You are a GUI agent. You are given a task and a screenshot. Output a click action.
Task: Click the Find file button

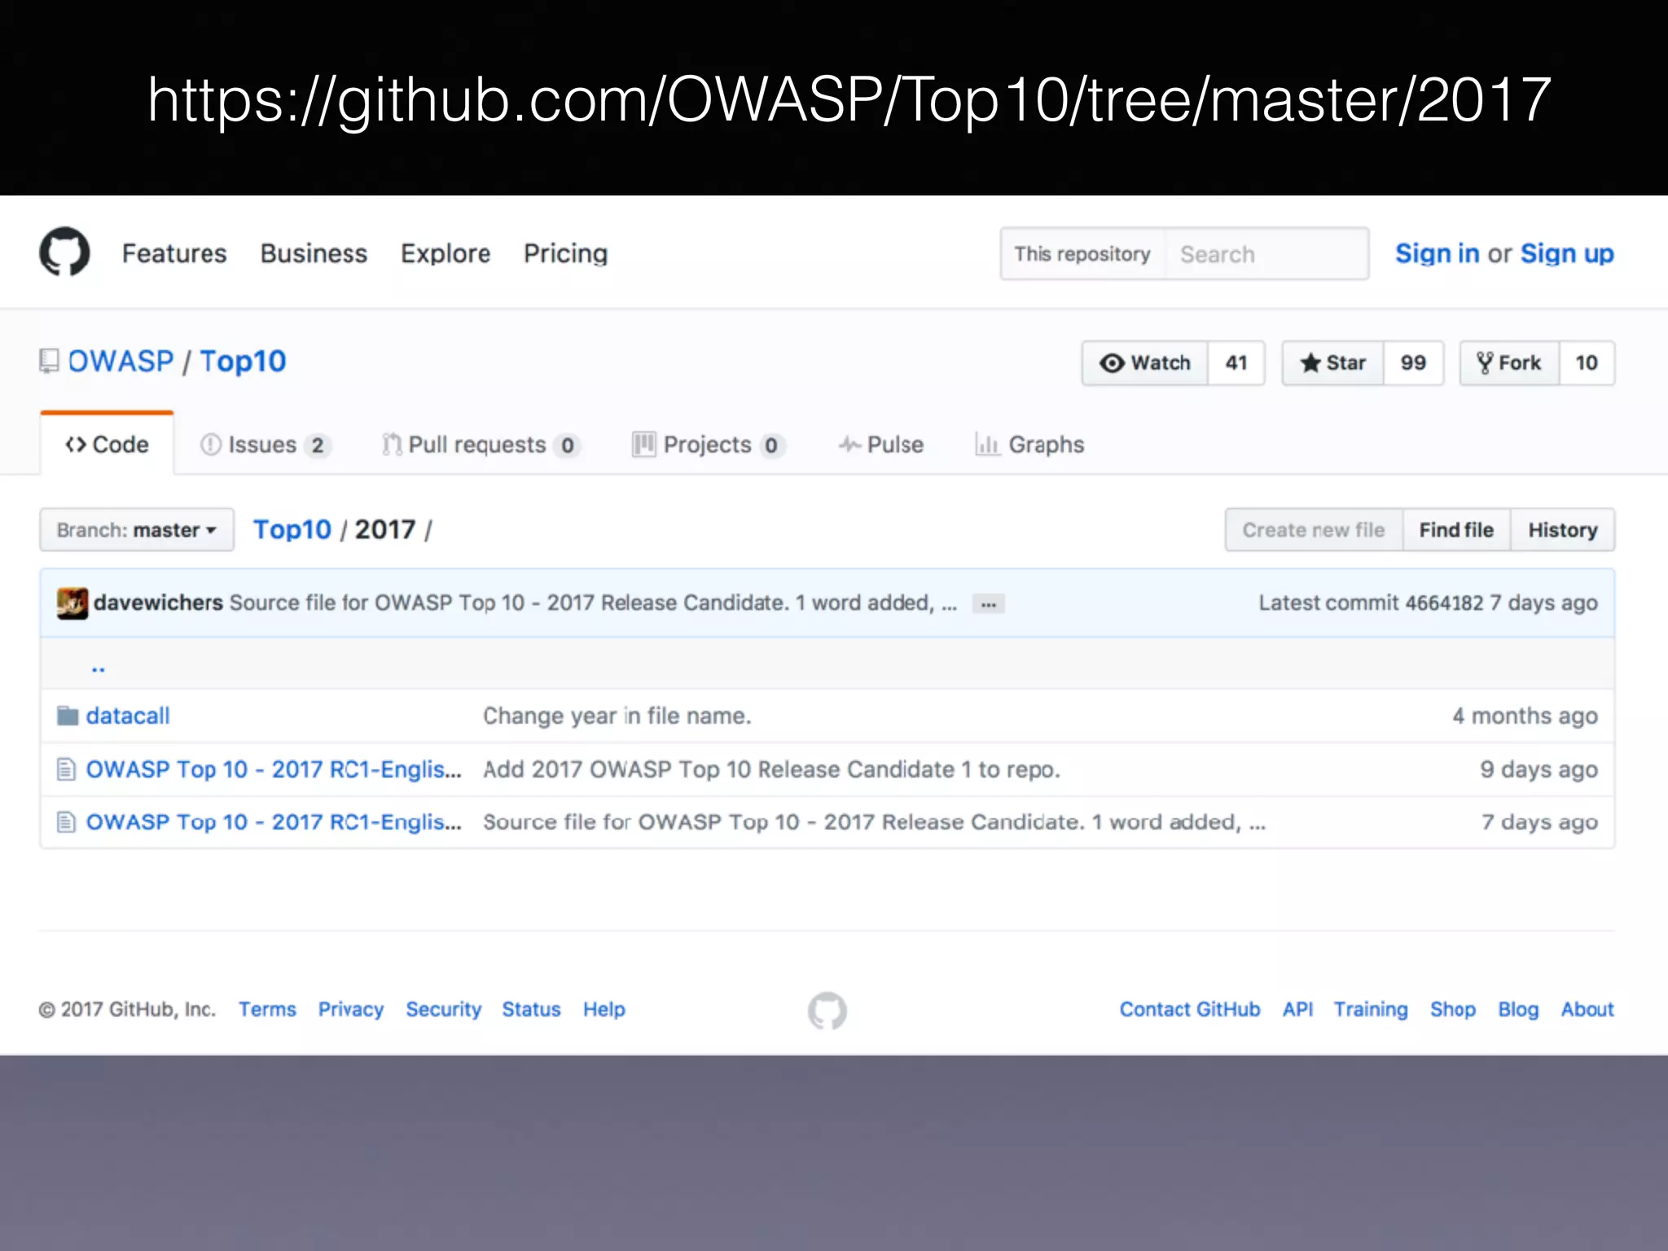[x=1456, y=530]
